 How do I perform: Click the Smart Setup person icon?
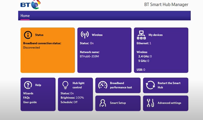pos(102,103)
